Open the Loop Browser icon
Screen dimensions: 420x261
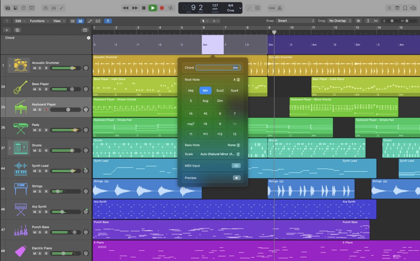(405, 8)
